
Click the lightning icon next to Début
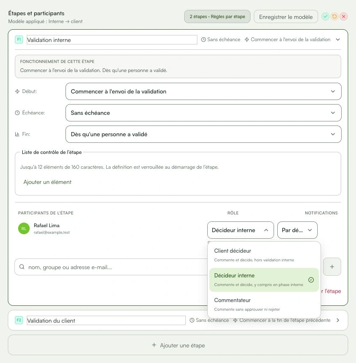[17, 91]
